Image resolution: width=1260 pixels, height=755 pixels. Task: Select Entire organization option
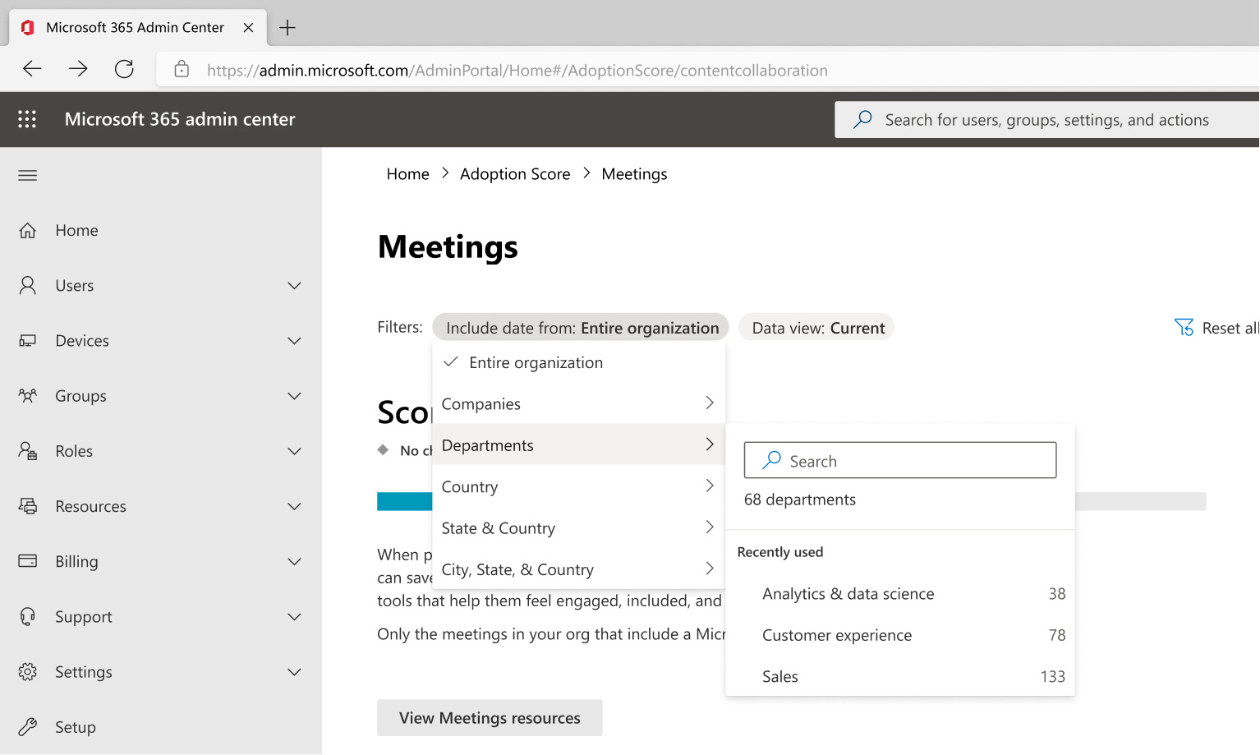pyautogui.click(x=579, y=362)
